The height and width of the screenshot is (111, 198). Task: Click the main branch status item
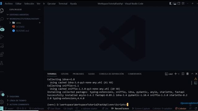pos(9,109)
